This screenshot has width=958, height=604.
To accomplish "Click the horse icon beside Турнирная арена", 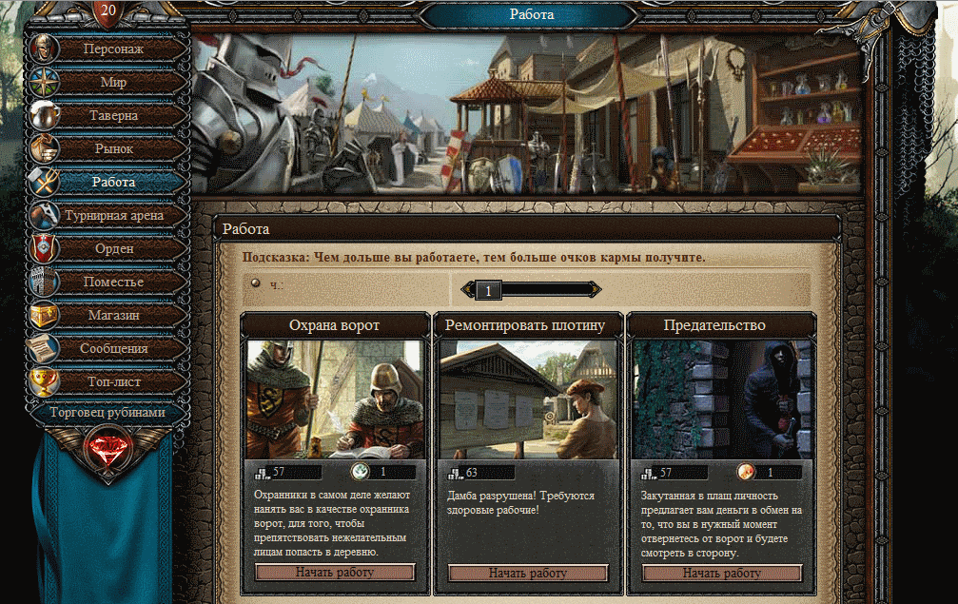I will coord(45,215).
